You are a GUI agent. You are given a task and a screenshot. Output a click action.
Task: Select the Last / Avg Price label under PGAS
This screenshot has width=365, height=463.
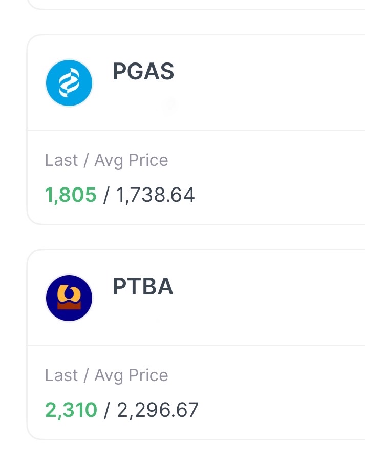pyautogui.click(x=106, y=160)
